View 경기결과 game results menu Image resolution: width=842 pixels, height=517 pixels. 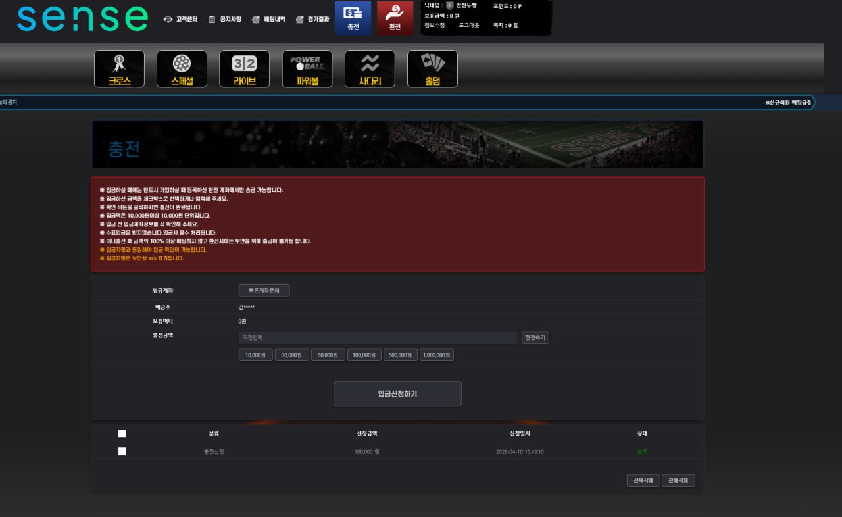[x=312, y=20]
